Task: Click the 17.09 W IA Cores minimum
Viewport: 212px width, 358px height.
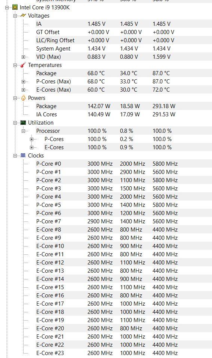Action: tap(130, 114)
